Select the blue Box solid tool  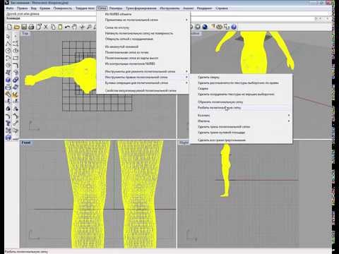[8, 80]
